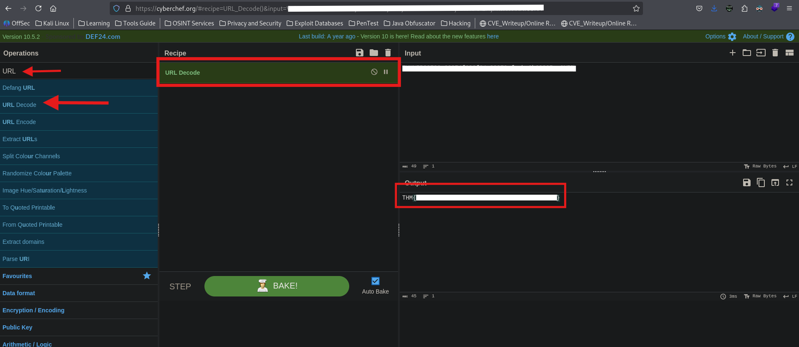Go to browser home page
Image resolution: width=799 pixels, height=347 pixels.
[53, 8]
